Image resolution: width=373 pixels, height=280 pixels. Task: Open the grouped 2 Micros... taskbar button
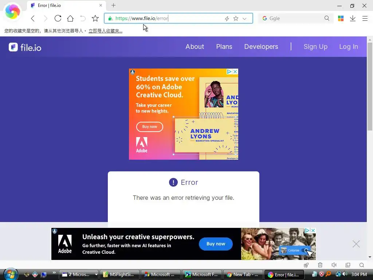click(x=79, y=275)
